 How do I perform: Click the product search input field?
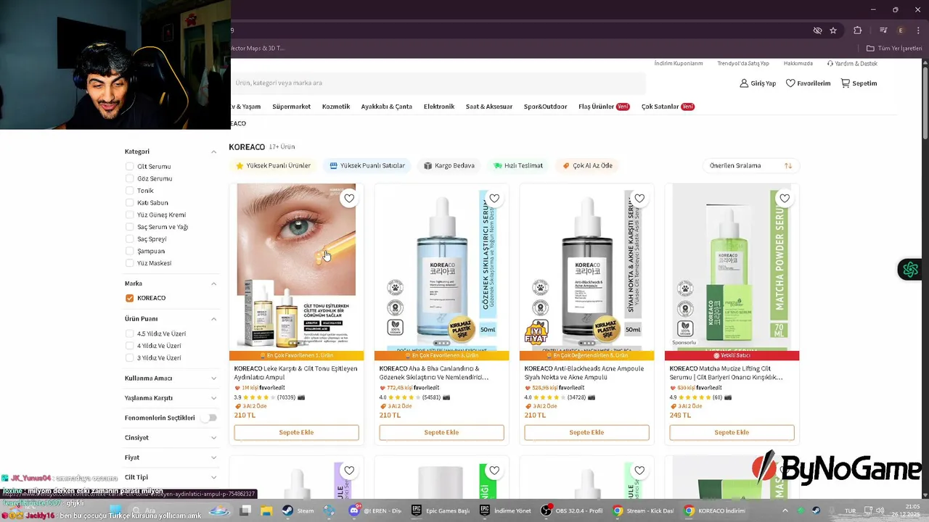(438, 83)
